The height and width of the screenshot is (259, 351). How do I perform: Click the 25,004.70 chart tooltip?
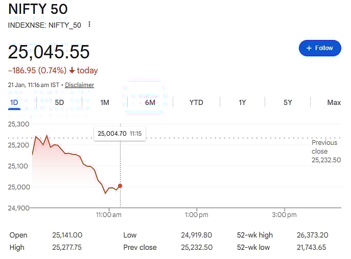(x=120, y=134)
